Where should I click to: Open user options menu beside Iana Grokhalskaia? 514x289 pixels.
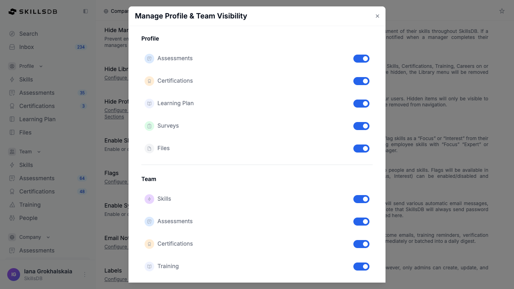(85, 275)
